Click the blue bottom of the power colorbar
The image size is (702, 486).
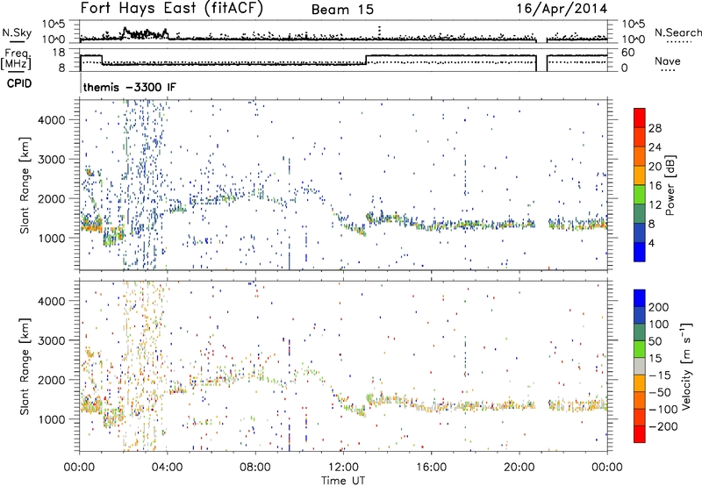(640, 252)
